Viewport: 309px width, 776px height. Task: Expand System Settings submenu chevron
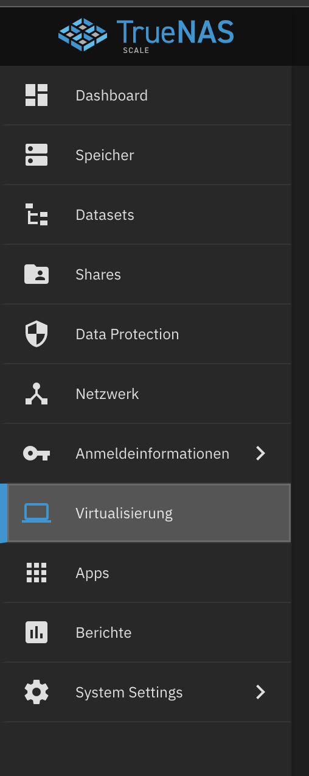click(x=261, y=693)
